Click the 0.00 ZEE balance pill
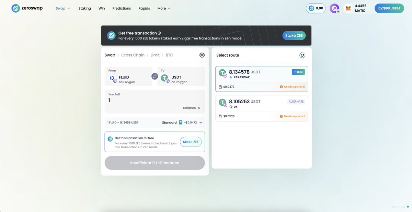This screenshot has height=212, width=412. coord(316,8)
